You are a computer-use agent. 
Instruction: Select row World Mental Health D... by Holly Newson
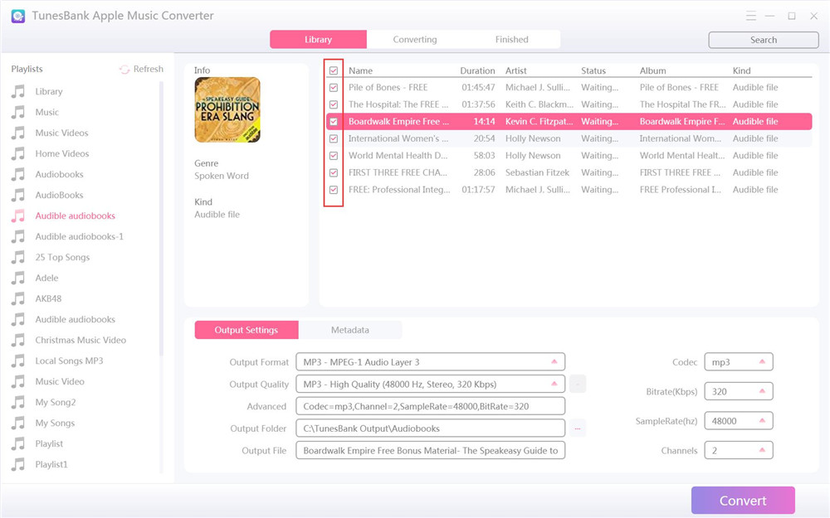point(569,156)
